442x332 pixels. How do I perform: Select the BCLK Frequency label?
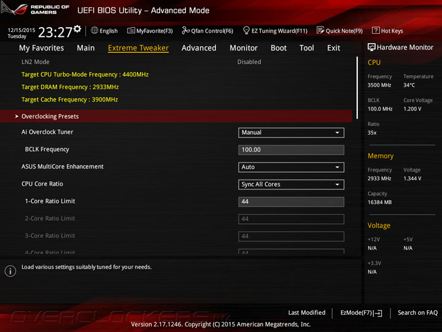47,149
